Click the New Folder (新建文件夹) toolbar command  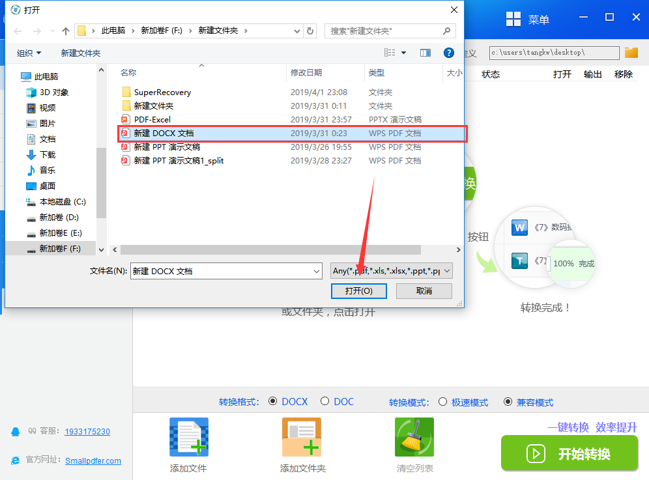(x=81, y=53)
